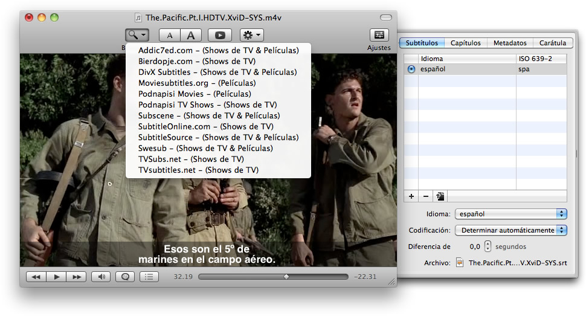Switch to the Carátula tab
Image resolution: width=586 pixels, height=316 pixels.
point(552,43)
